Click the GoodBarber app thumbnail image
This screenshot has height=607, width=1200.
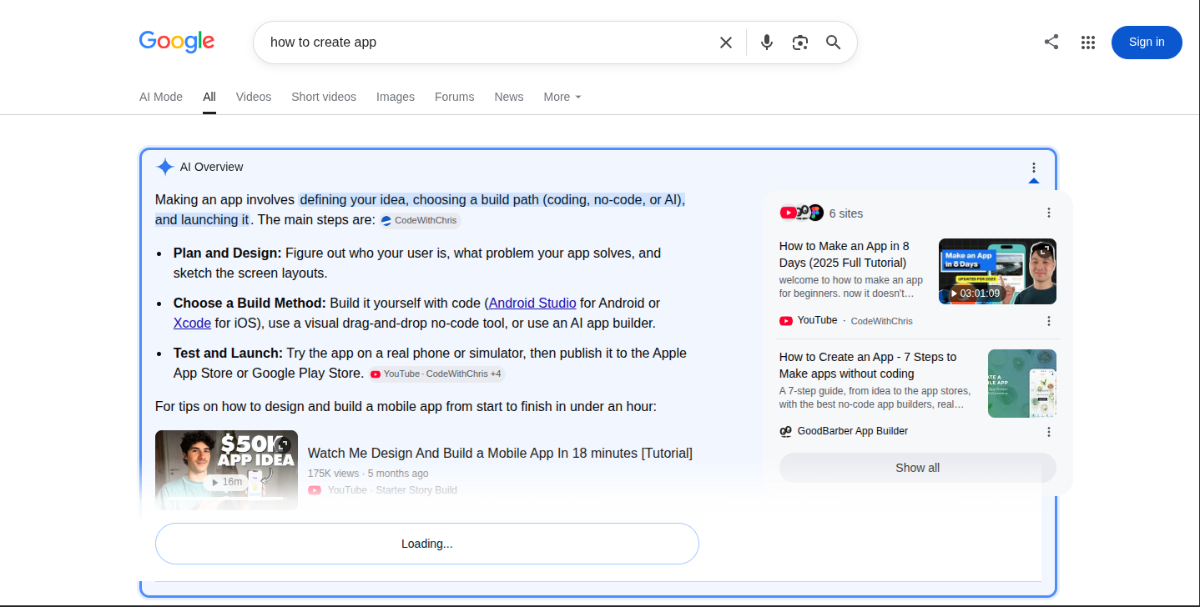[1022, 384]
